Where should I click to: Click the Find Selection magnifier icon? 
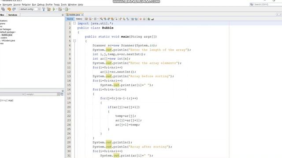(x=101, y=19)
